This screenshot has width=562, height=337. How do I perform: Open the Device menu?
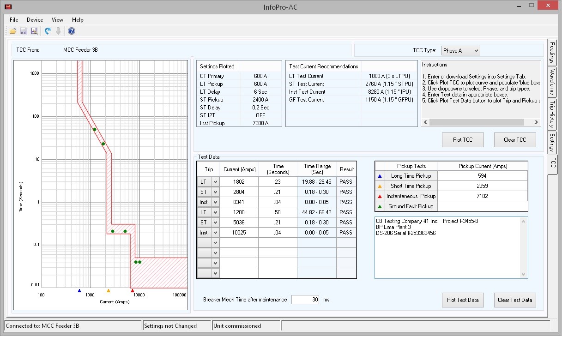click(x=35, y=20)
